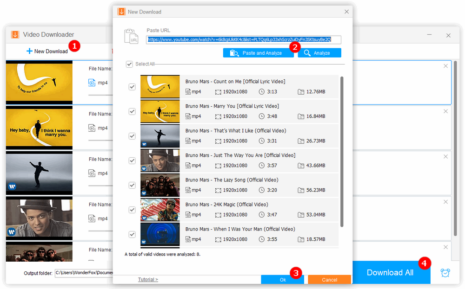Remove the third task row in main window
The height and width of the screenshot is (289, 465).
pos(445,156)
